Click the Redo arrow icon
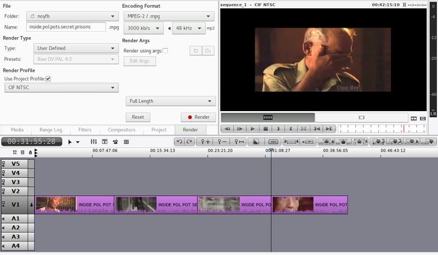Viewport: 438px width, 255px height. [x=189, y=141]
